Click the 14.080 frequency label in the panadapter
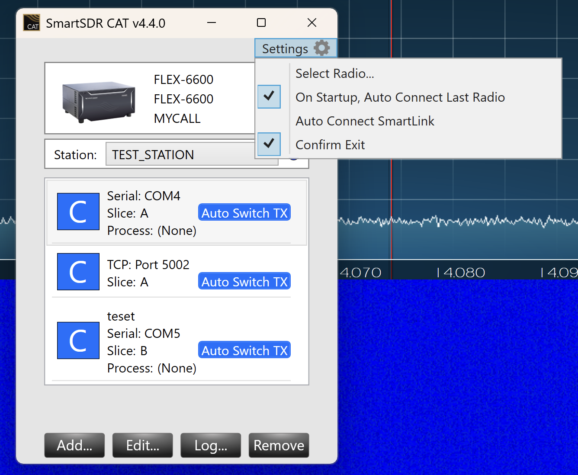The height and width of the screenshot is (475, 578). point(461,273)
